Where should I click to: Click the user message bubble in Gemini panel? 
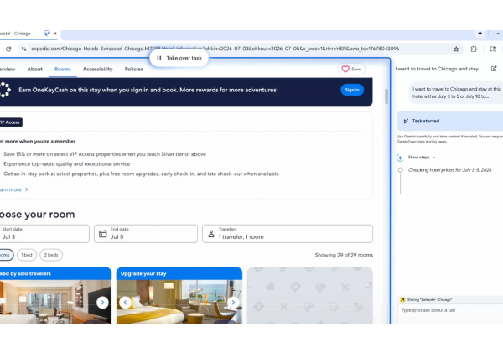click(456, 93)
